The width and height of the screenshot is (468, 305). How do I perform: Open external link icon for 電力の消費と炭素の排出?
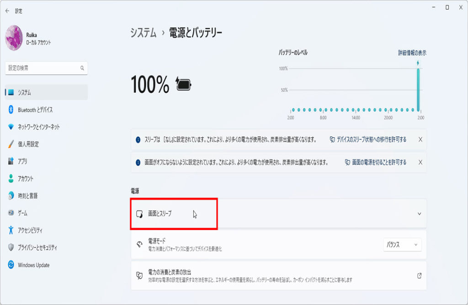pos(419,276)
